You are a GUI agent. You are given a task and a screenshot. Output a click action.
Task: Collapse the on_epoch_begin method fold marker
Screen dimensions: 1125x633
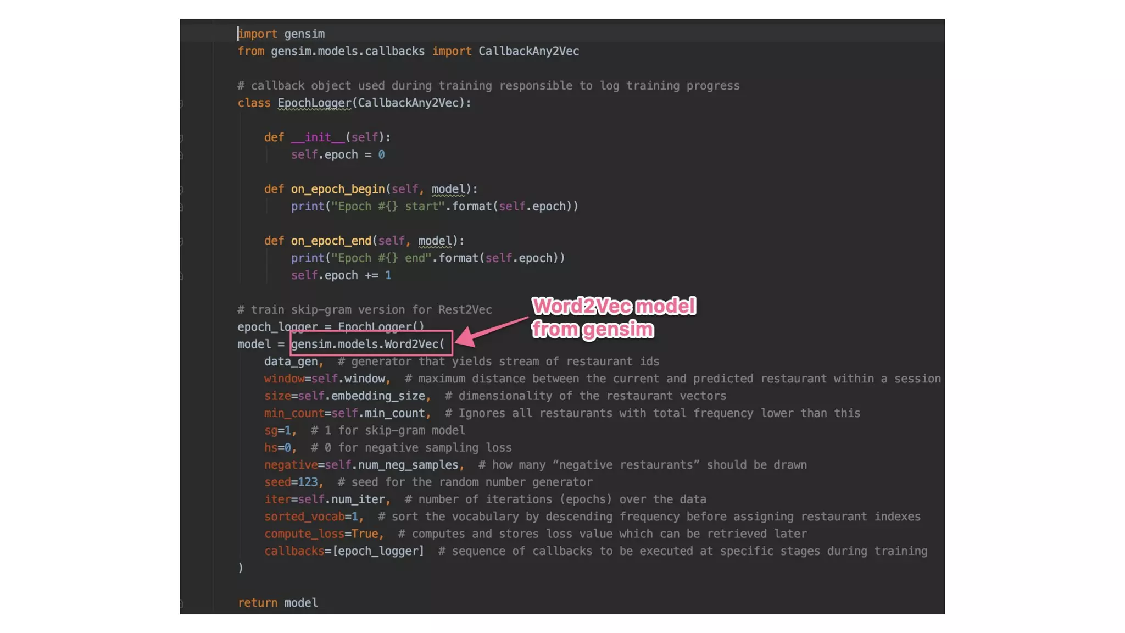click(x=182, y=190)
